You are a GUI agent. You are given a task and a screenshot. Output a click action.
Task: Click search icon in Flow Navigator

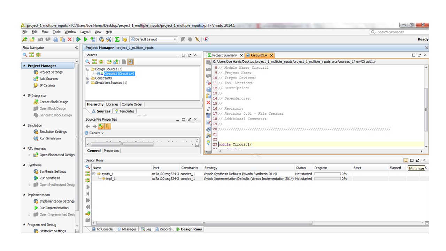25,55
